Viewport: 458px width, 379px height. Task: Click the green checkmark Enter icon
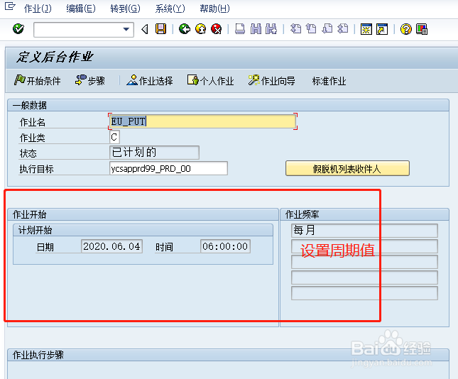pos(18,29)
